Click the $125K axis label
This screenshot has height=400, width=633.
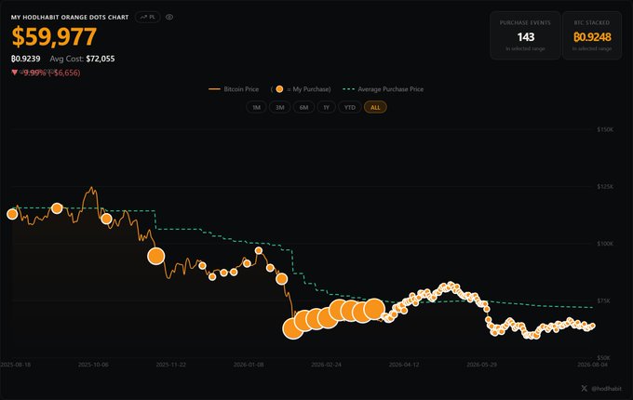(x=605, y=186)
